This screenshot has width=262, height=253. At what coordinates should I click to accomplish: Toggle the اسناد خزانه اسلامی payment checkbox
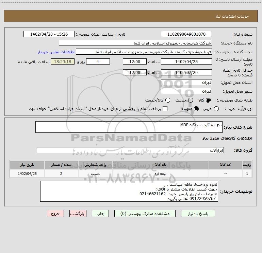pyautogui.click(x=165, y=109)
